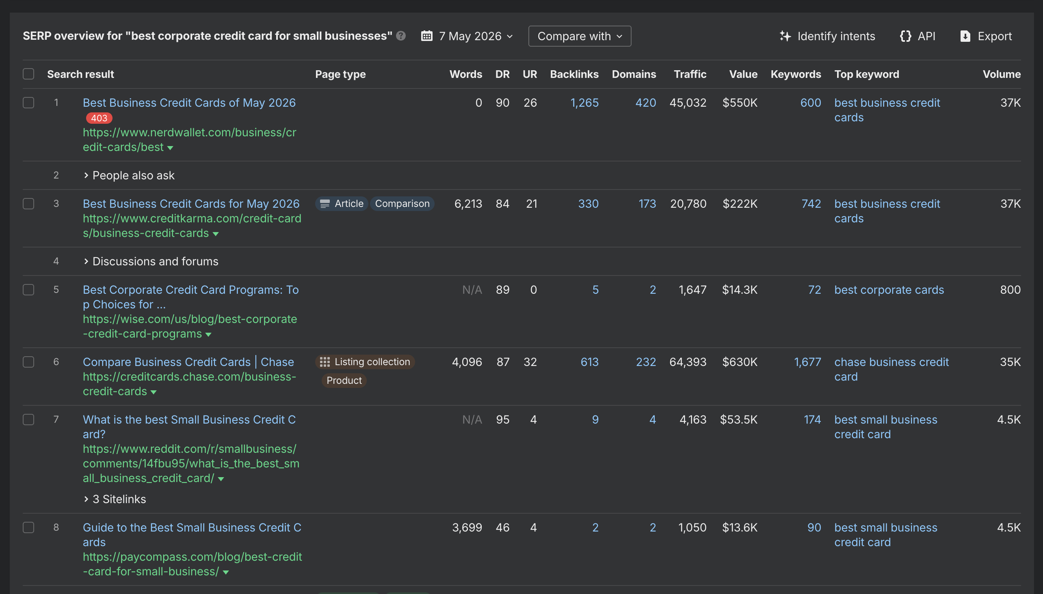This screenshot has height=594, width=1043.
Task: Click the Identify intents sparkle icon
Action: (785, 36)
